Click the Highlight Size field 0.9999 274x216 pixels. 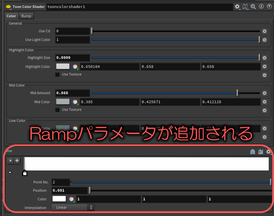coord(72,58)
